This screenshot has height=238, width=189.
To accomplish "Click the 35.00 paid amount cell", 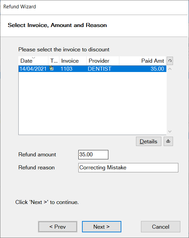I will point(157,69).
